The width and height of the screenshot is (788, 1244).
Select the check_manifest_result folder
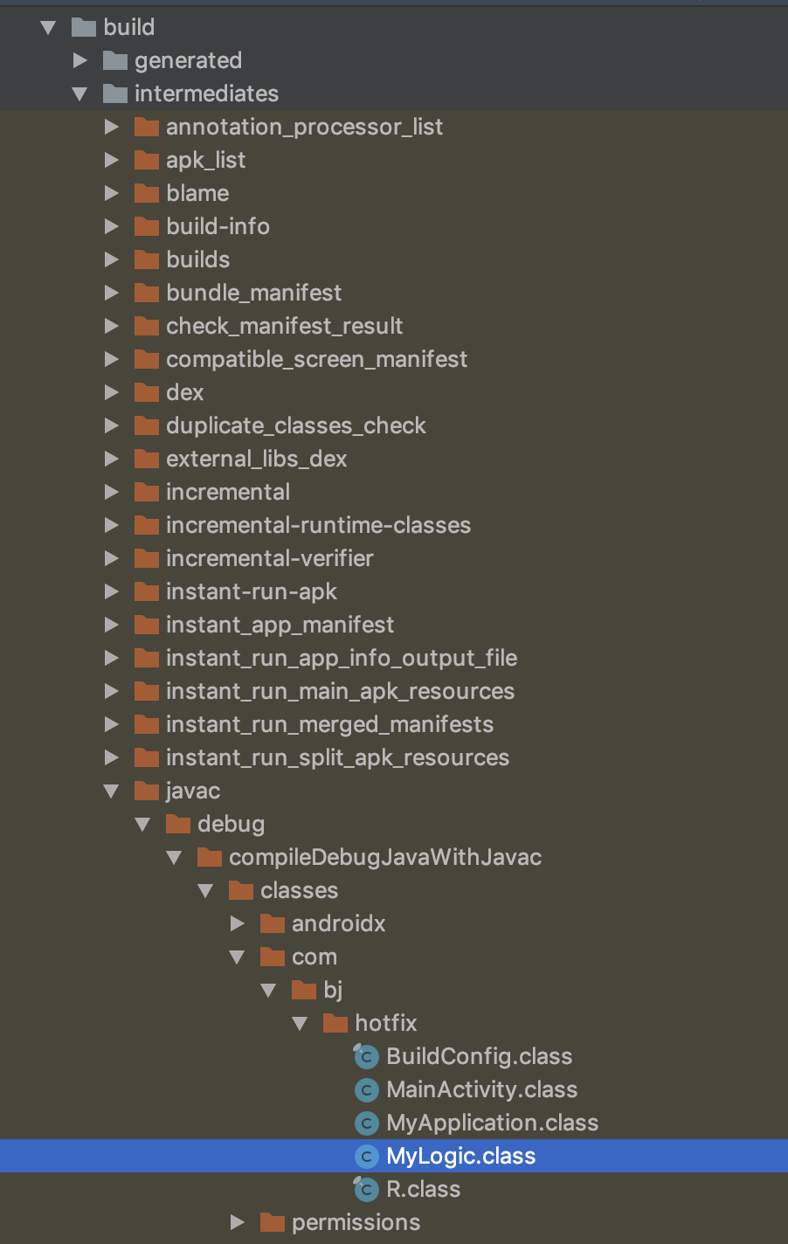(x=284, y=326)
